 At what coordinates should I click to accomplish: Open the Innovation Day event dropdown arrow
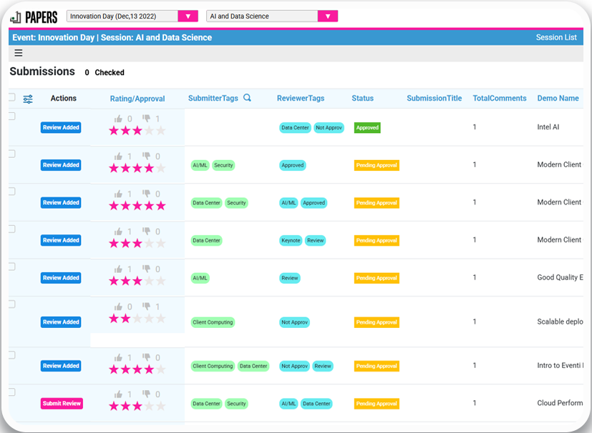coord(188,16)
